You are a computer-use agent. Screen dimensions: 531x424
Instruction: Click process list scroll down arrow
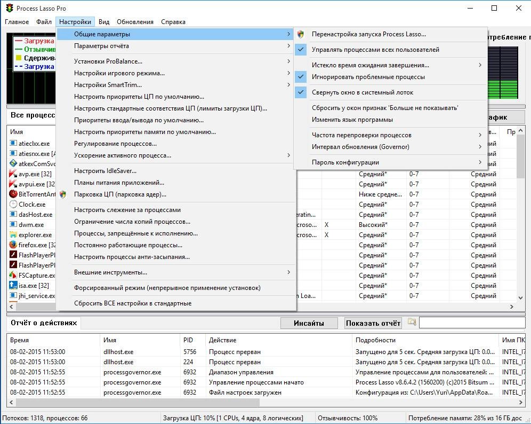(520, 297)
